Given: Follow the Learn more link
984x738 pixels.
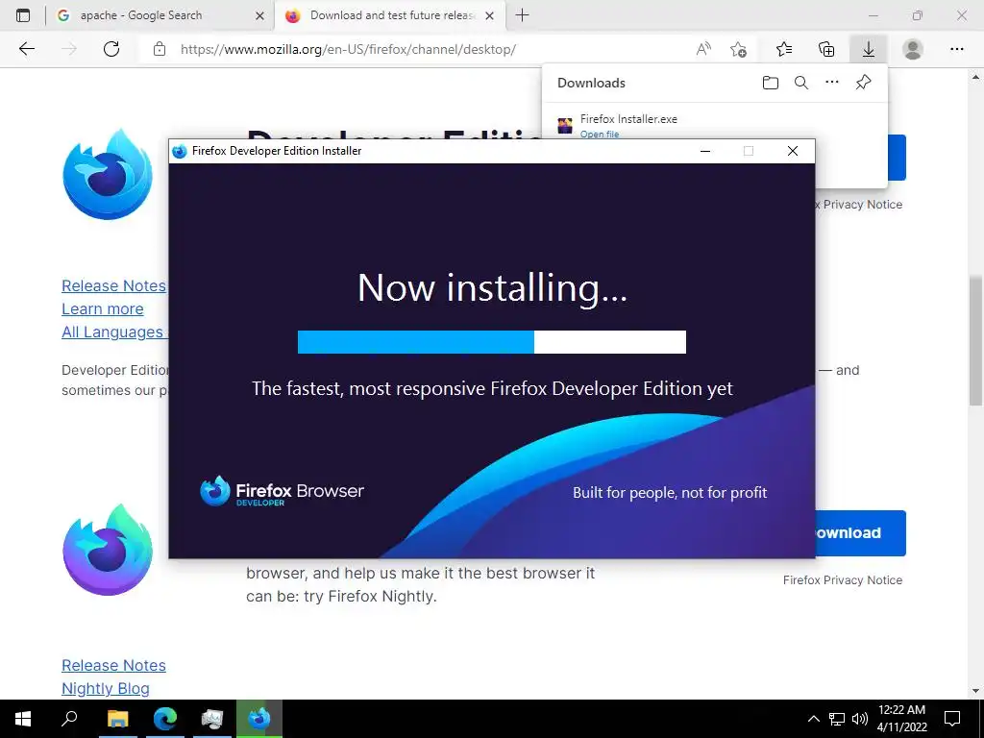Looking at the screenshot, I should click(102, 308).
